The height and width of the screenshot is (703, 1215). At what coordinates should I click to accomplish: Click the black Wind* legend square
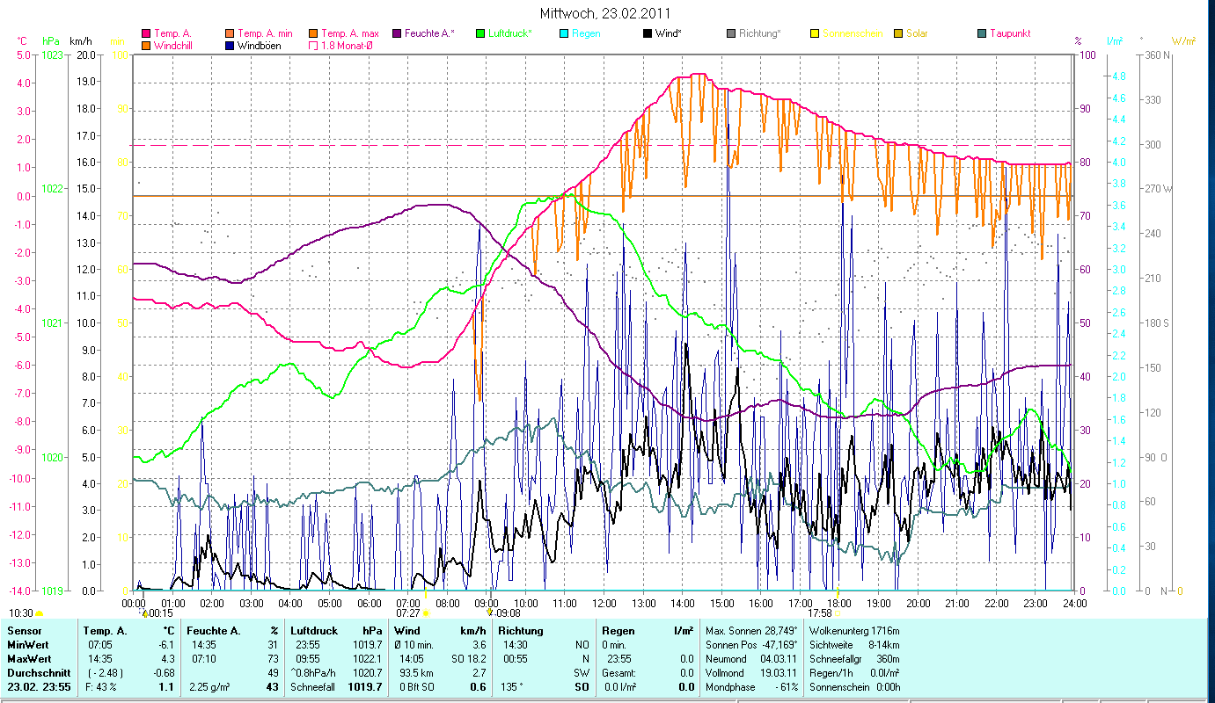click(648, 33)
